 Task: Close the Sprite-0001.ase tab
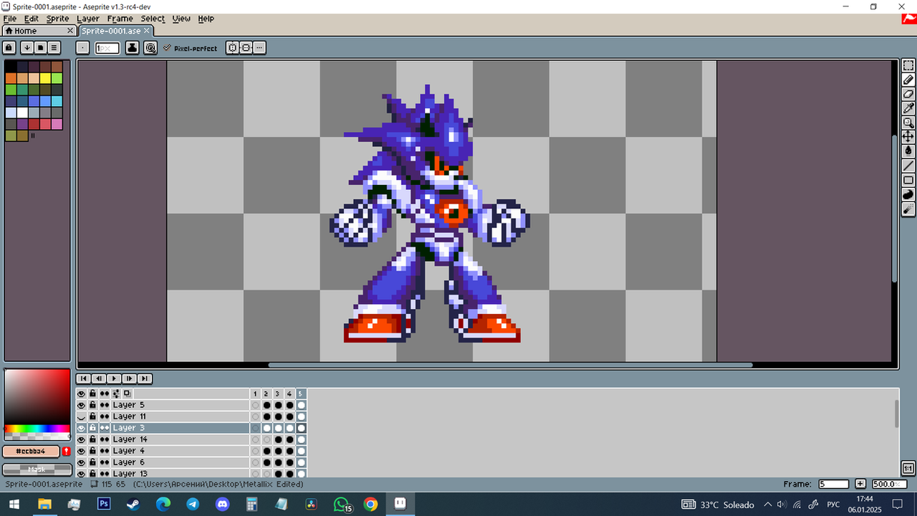click(x=146, y=31)
